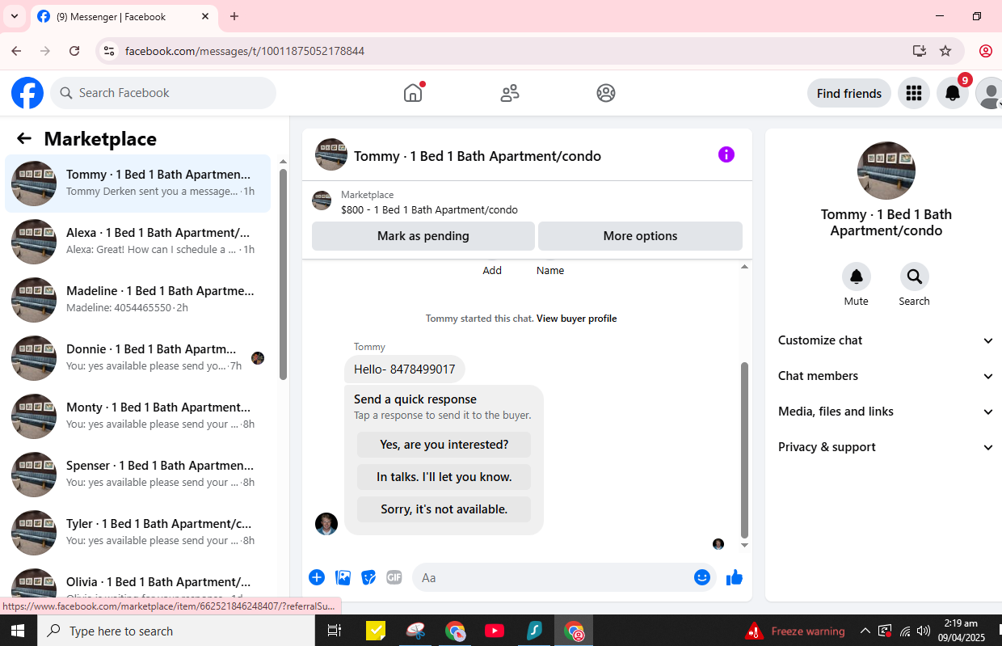This screenshot has width=1002, height=646.
Task: Expand Privacy & support section
Action: [886, 447]
